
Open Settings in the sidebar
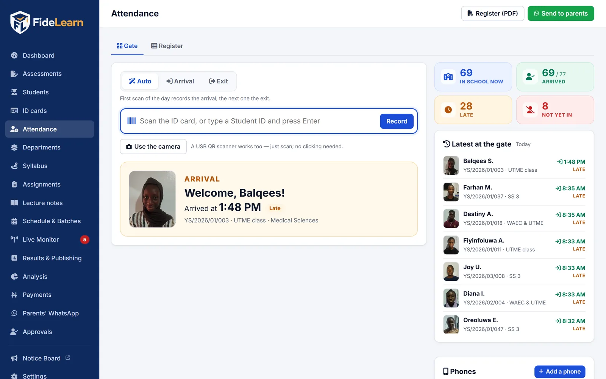tap(50, 375)
